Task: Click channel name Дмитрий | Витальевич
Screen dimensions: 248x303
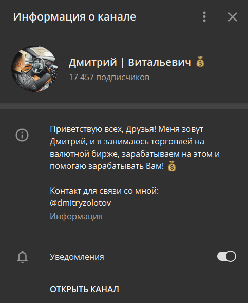Action: tap(130, 62)
